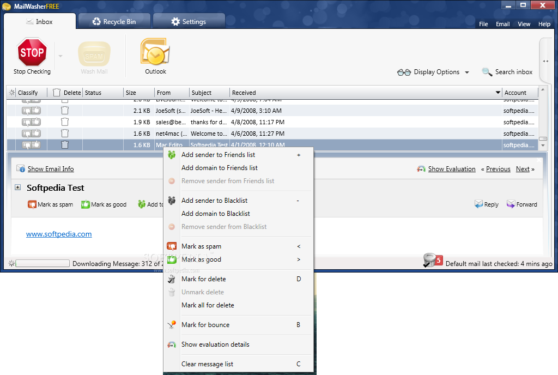Open dropdown arrow beside Stop Checking

[60, 56]
